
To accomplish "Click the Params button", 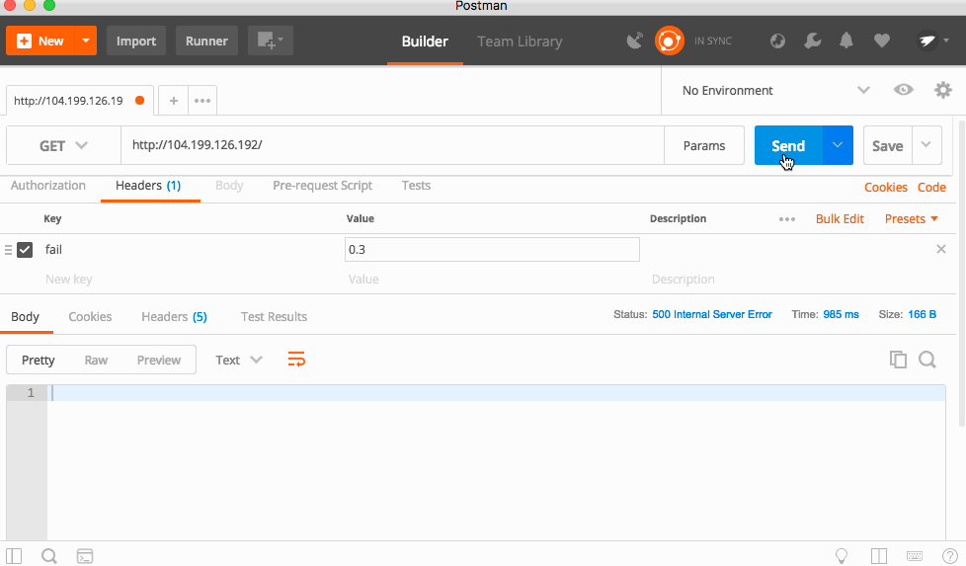I will coord(704,145).
